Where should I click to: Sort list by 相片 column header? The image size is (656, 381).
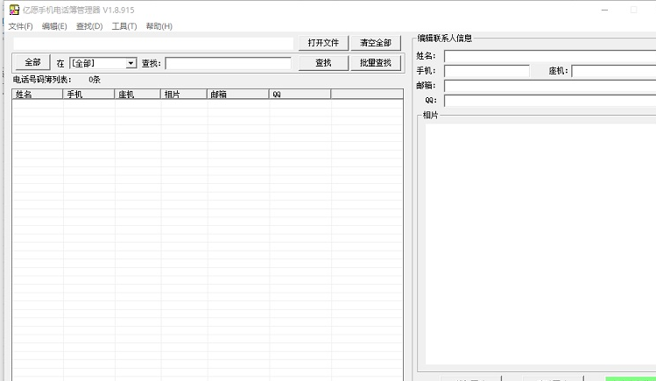point(184,95)
